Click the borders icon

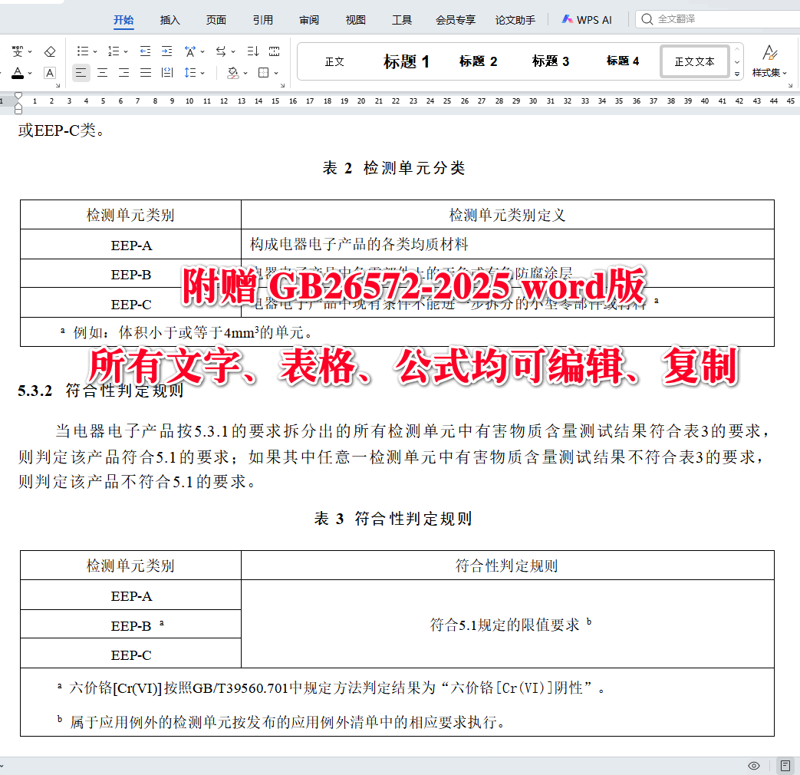[x=263, y=72]
